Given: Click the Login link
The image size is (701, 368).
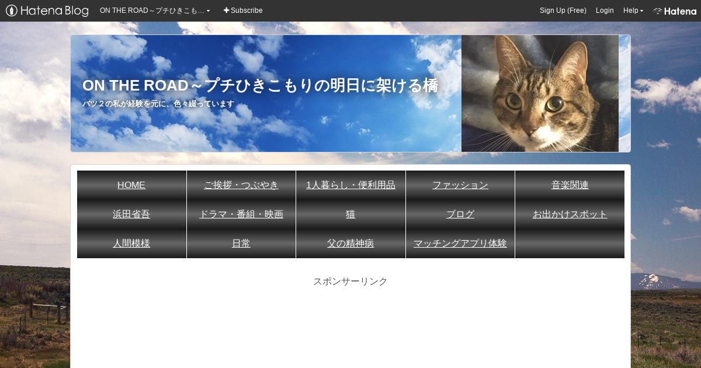Looking at the screenshot, I should pyautogui.click(x=605, y=11).
